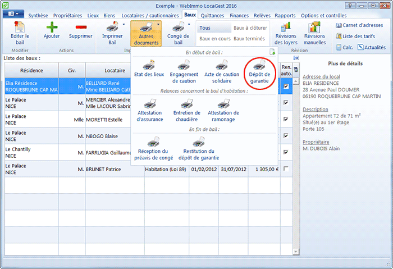
Task: Delete the lease using Supprimer
Action: pyautogui.click(x=81, y=30)
